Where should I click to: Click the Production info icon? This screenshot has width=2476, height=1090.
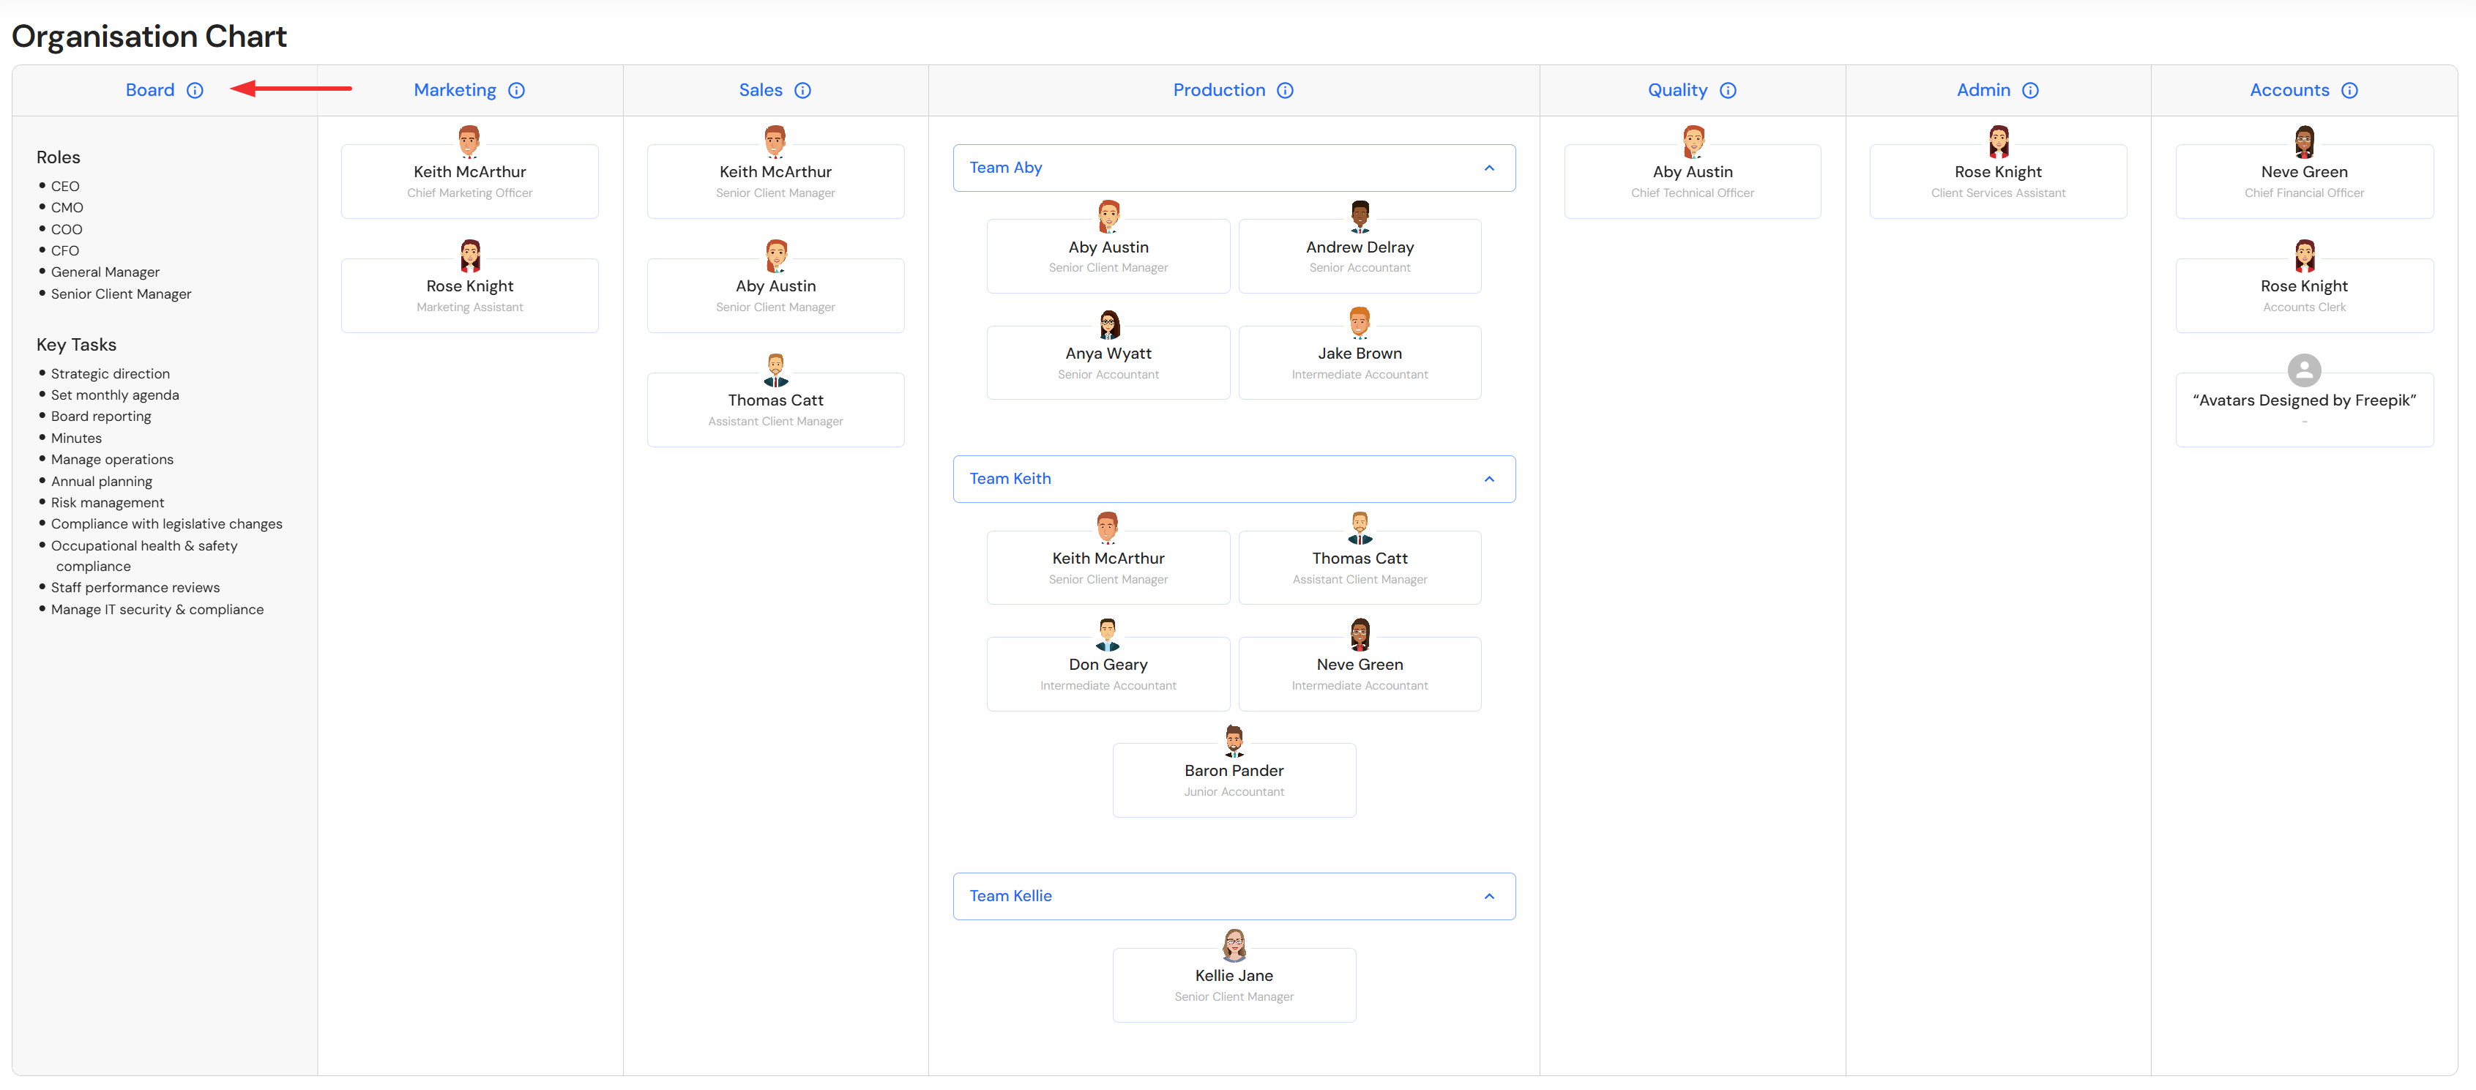1285,90
